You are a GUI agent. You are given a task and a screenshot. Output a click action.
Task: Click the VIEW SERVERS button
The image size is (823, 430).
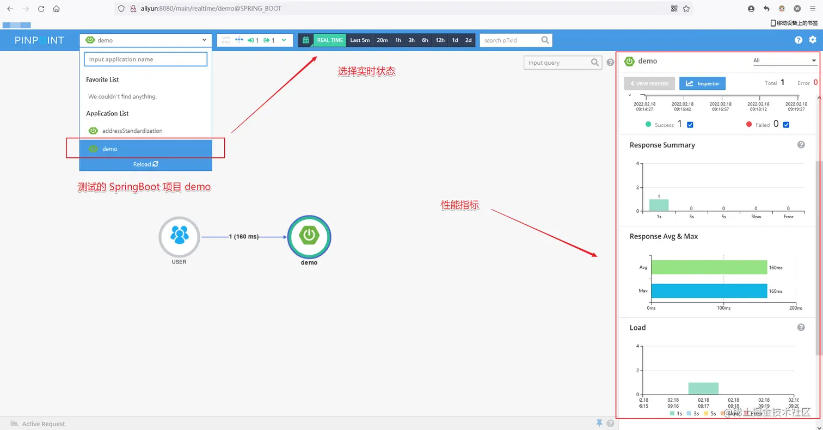pos(649,83)
